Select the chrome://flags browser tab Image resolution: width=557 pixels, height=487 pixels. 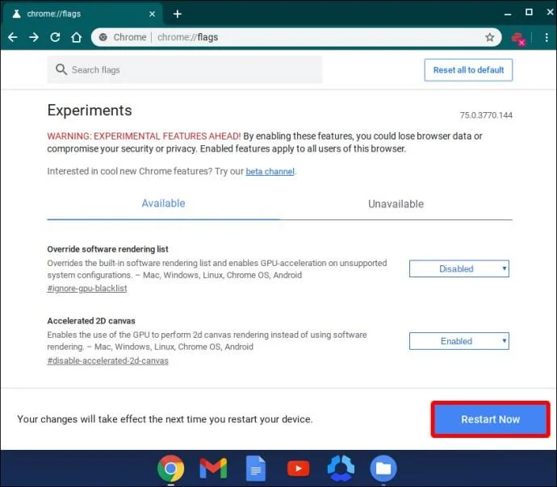pyautogui.click(x=82, y=14)
